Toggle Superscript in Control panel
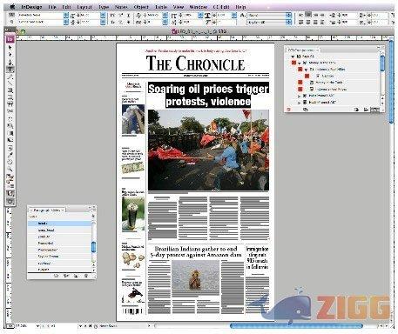The height and width of the screenshot is (334, 398). (120, 15)
